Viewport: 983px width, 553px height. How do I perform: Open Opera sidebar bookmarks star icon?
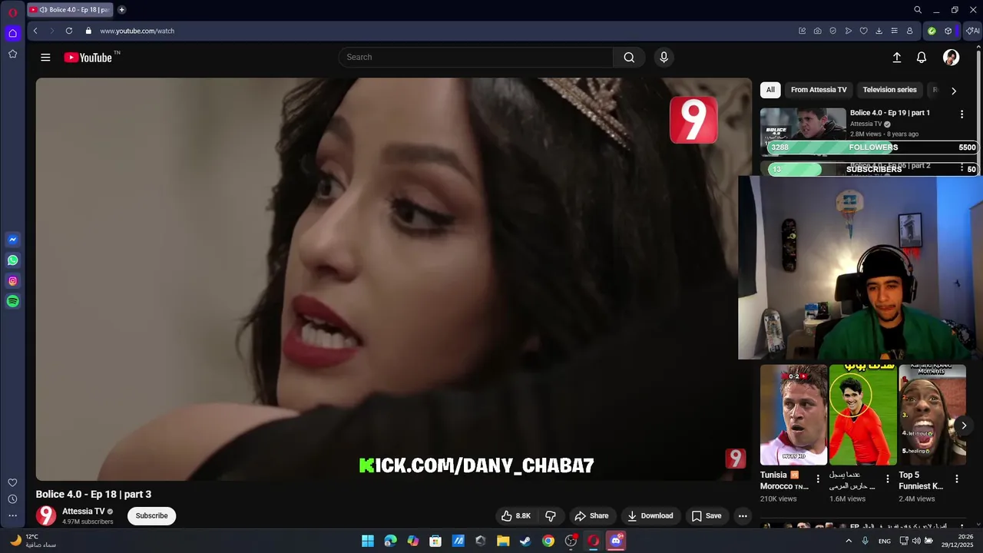(12, 54)
